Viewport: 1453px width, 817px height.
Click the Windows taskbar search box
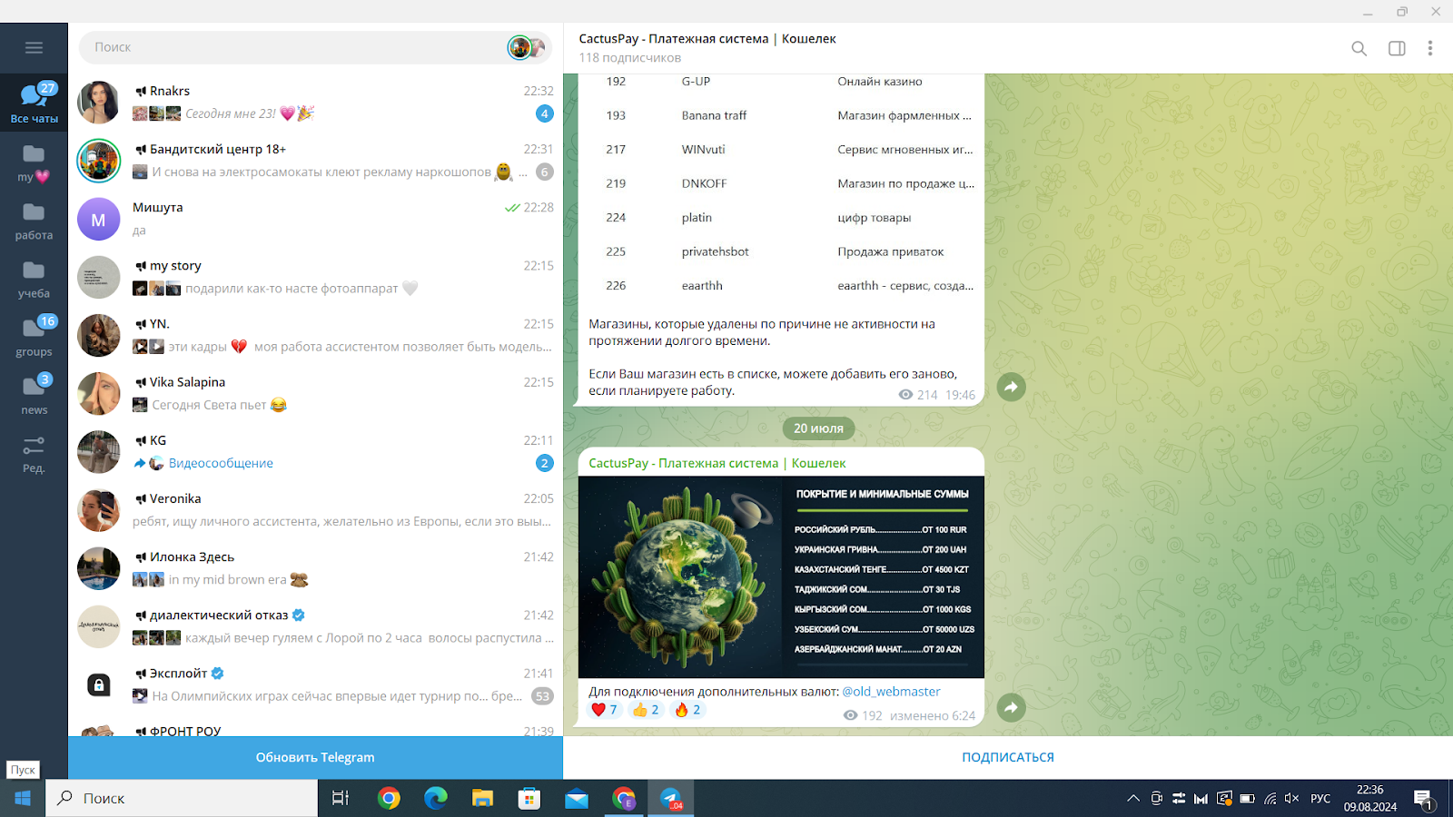pos(182,798)
